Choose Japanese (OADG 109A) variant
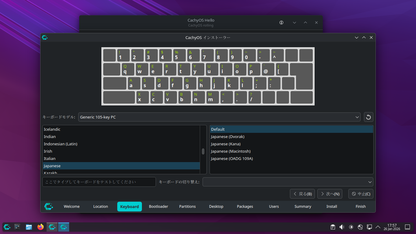 [291, 158]
